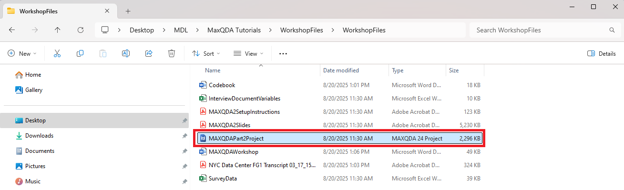Open the View dropdown menu
Screen dimensions: 624x190
[x=248, y=54]
